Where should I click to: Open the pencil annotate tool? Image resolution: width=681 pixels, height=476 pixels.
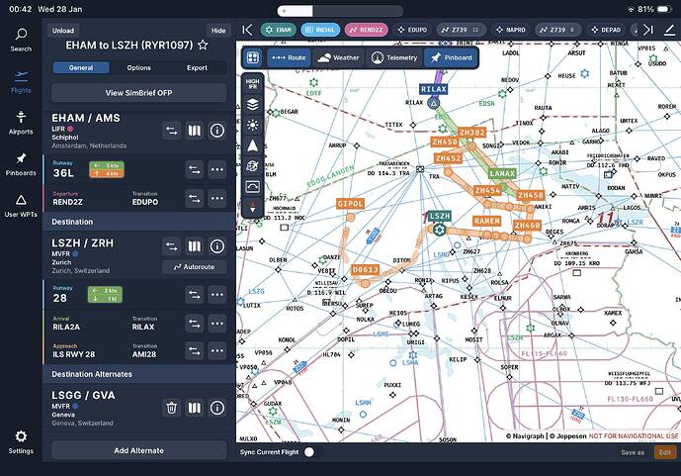tap(670, 30)
